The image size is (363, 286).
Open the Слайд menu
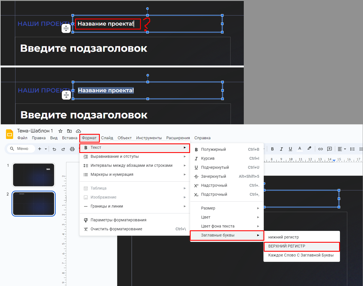click(x=107, y=138)
